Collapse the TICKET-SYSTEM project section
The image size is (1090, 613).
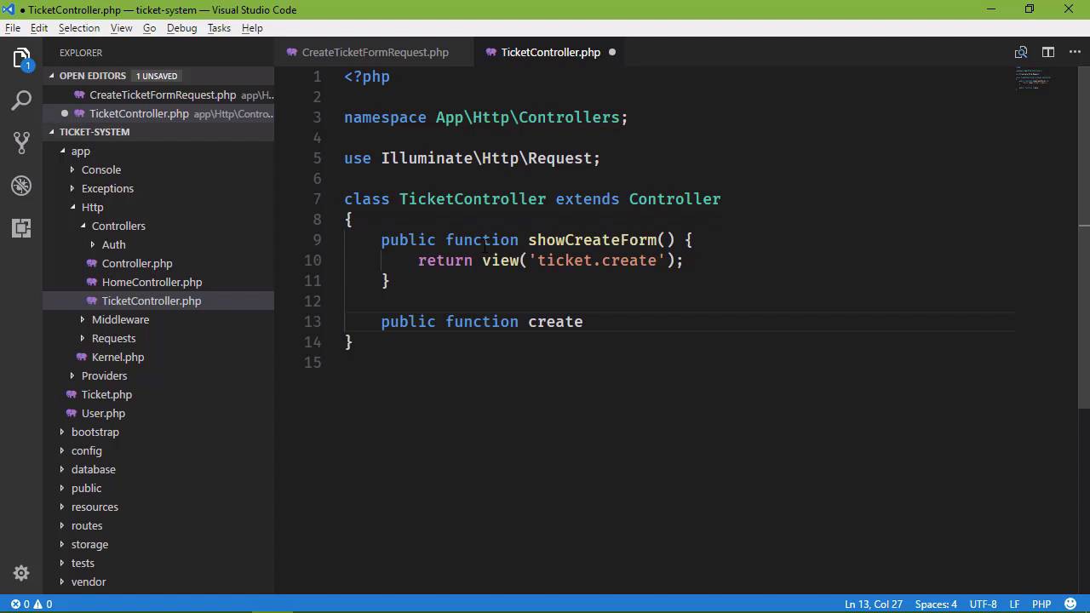click(x=52, y=132)
